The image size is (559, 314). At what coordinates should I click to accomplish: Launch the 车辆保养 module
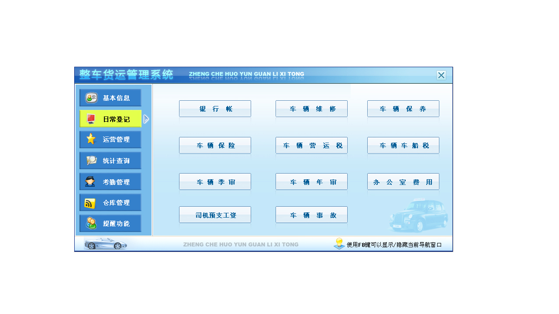403,109
